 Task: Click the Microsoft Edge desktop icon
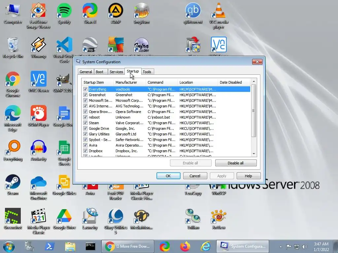(x=13, y=118)
